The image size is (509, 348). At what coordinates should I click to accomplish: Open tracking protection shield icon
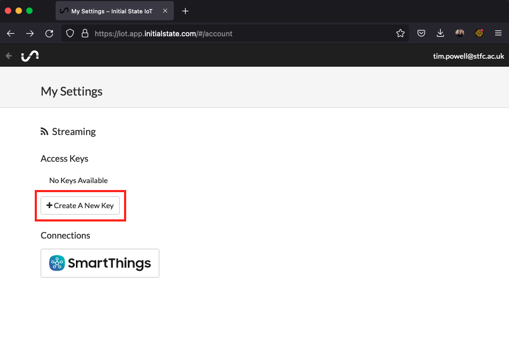click(x=70, y=34)
